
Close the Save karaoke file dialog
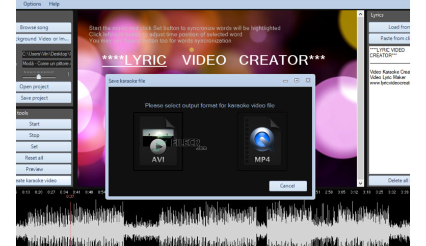(308, 80)
